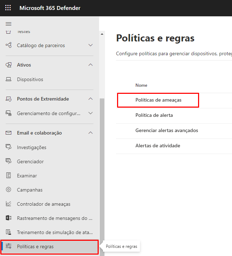Click the Catálogo de parceiros icon
Viewport: 232px width, 256px height.
click(x=8, y=45)
